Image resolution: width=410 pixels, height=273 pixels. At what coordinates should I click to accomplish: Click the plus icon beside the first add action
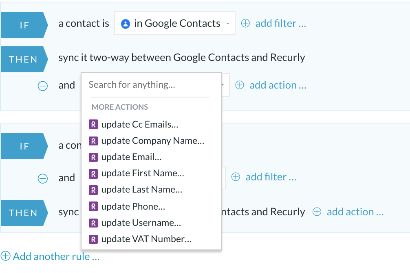click(x=240, y=85)
